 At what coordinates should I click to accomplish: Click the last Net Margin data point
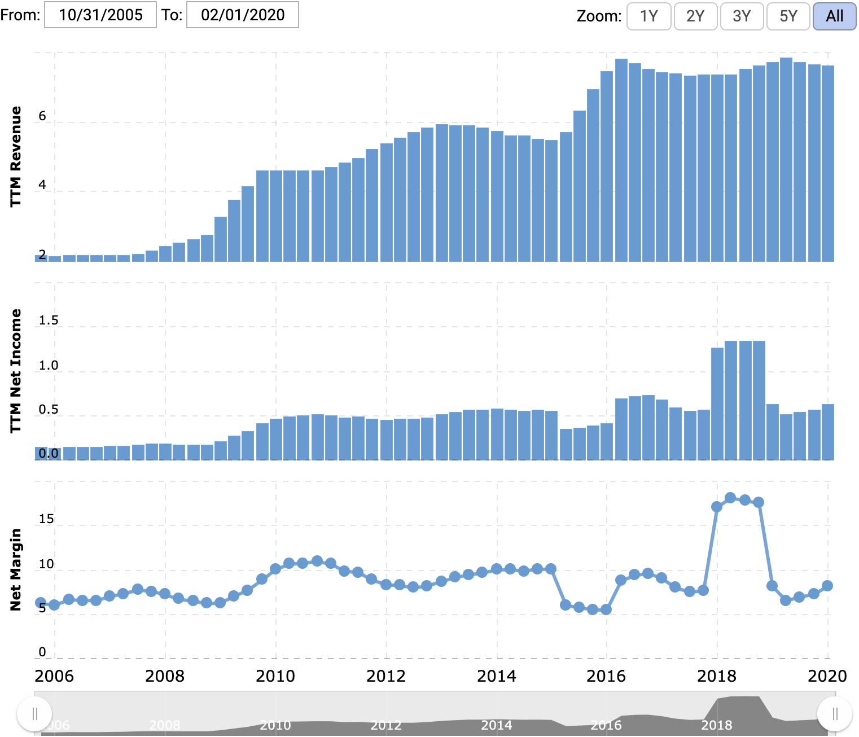(827, 586)
